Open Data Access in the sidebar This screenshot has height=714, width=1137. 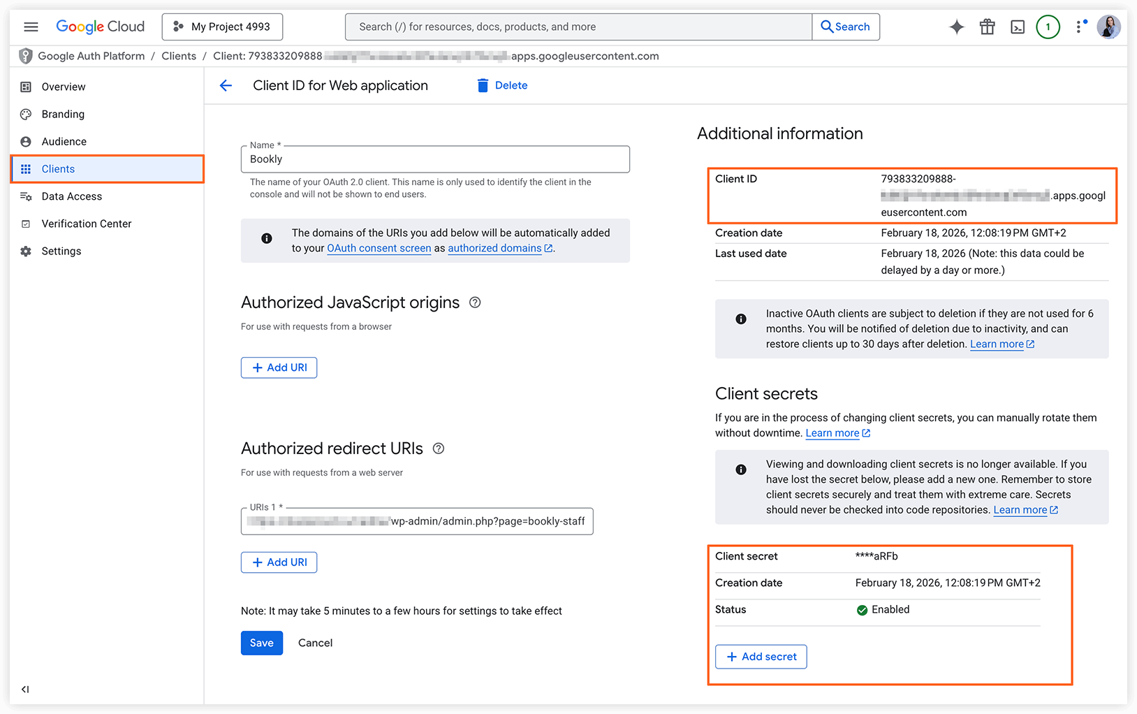click(107, 196)
